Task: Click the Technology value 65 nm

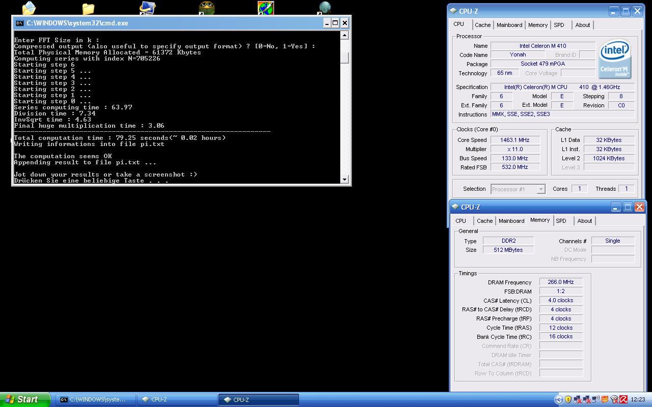Action: pos(504,73)
